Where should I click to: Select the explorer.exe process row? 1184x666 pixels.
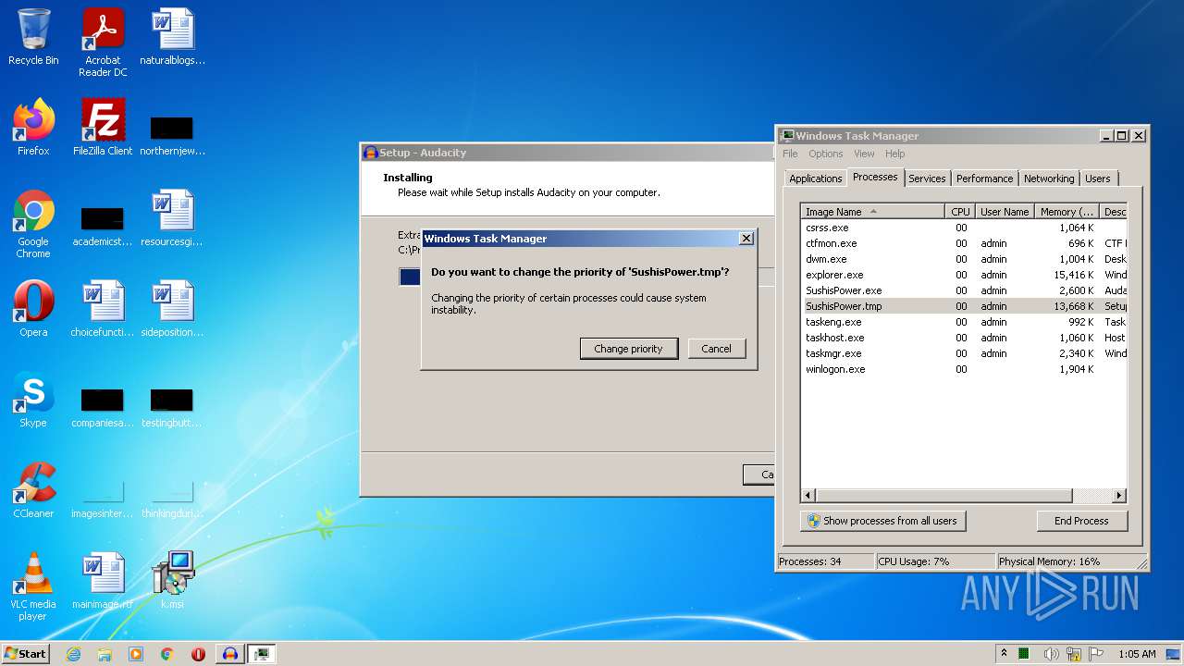click(x=964, y=275)
